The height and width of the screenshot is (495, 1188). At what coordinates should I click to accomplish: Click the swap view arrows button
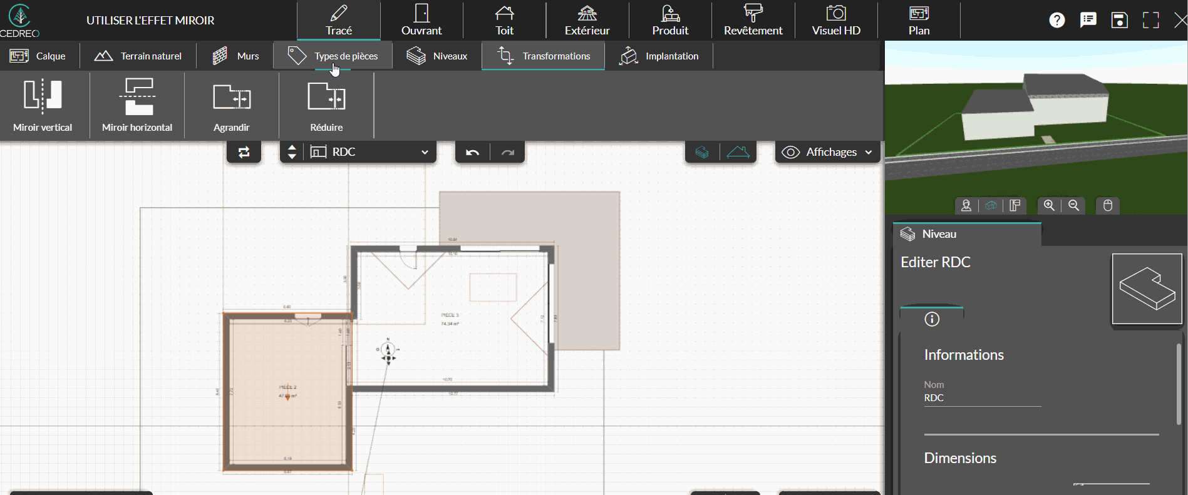pos(244,152)
